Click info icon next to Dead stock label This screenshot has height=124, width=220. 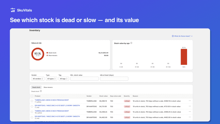click(41, 91)
